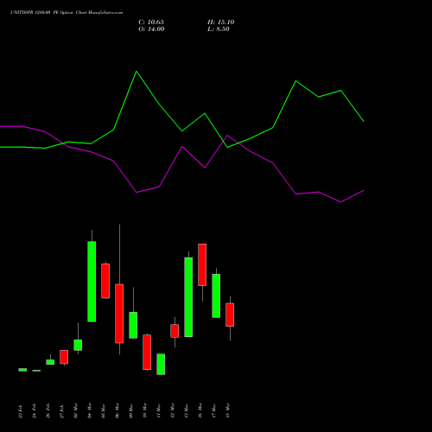Select the tall green candle for 04 Mar

pos(92,282)
